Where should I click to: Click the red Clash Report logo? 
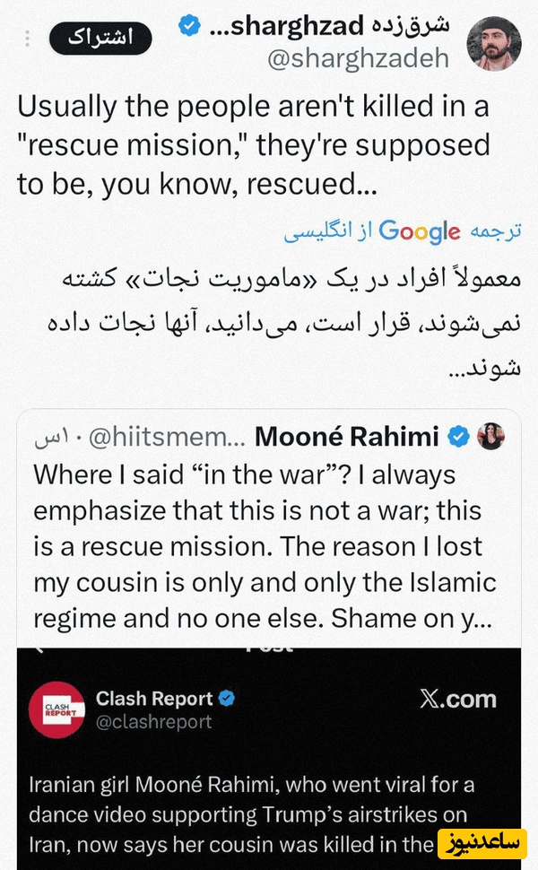click(x=56, y=711)
